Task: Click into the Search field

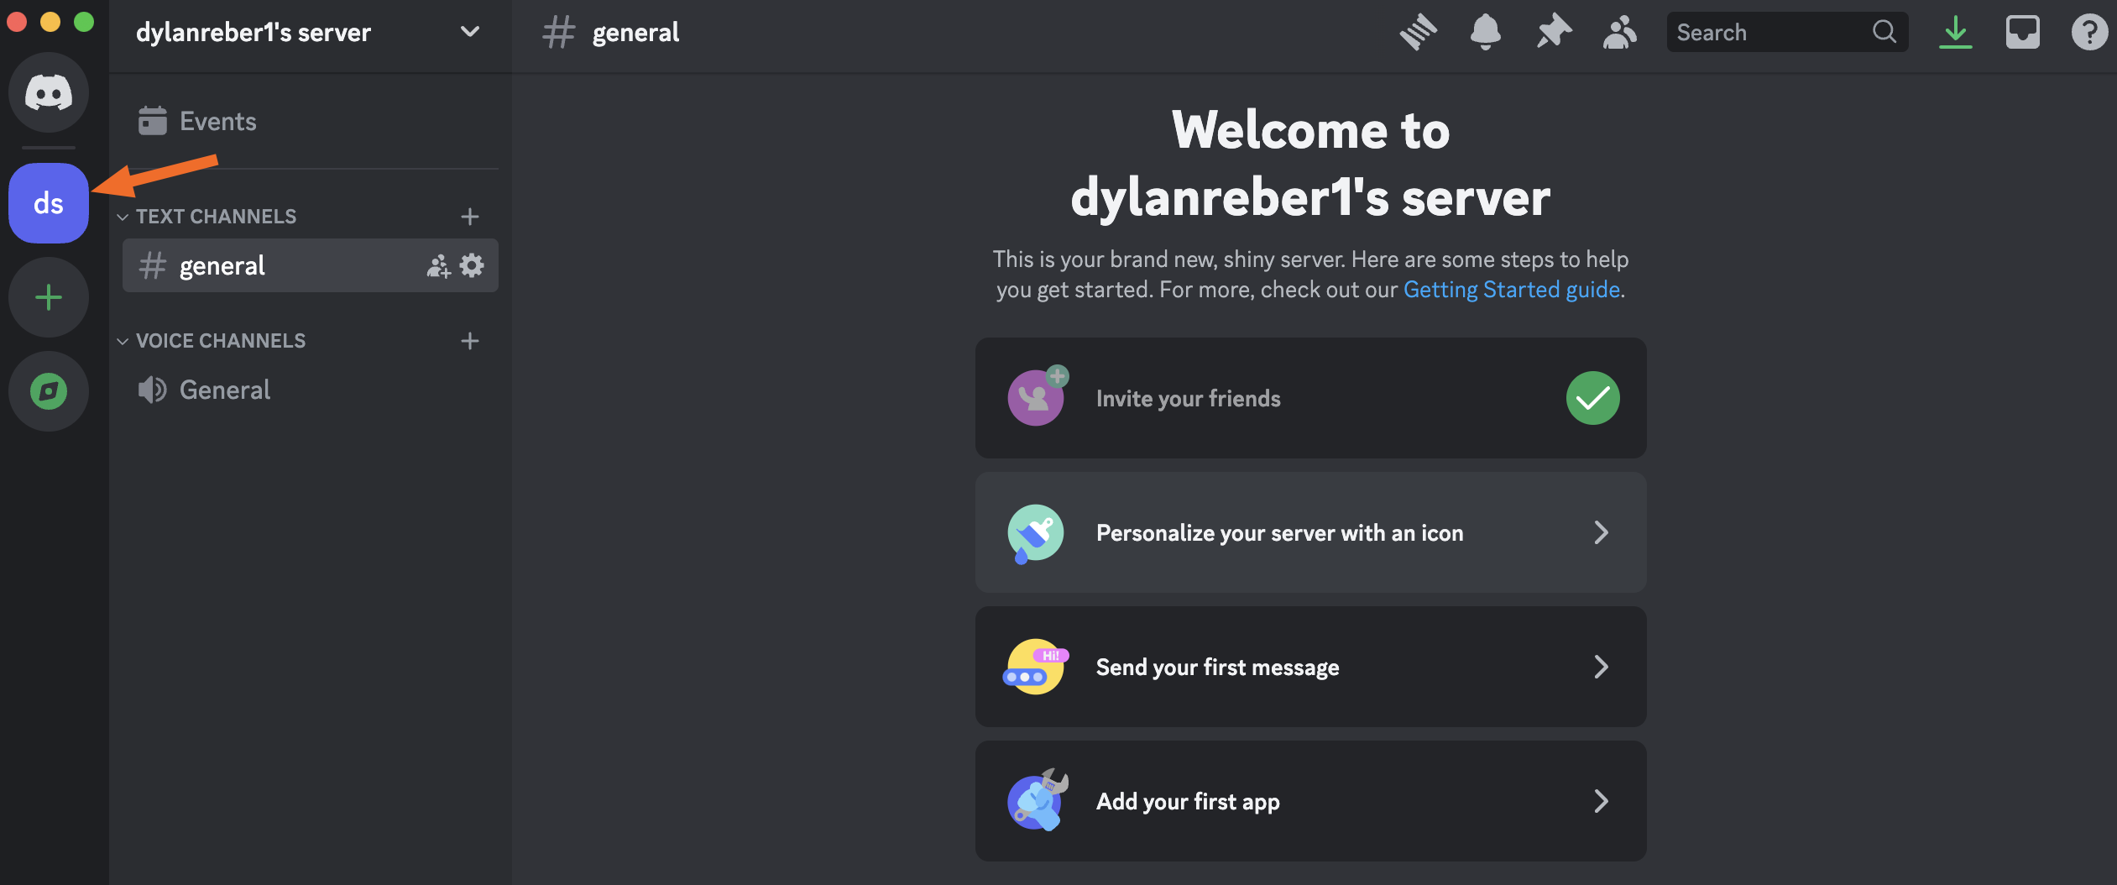Action: (1787, 32)
